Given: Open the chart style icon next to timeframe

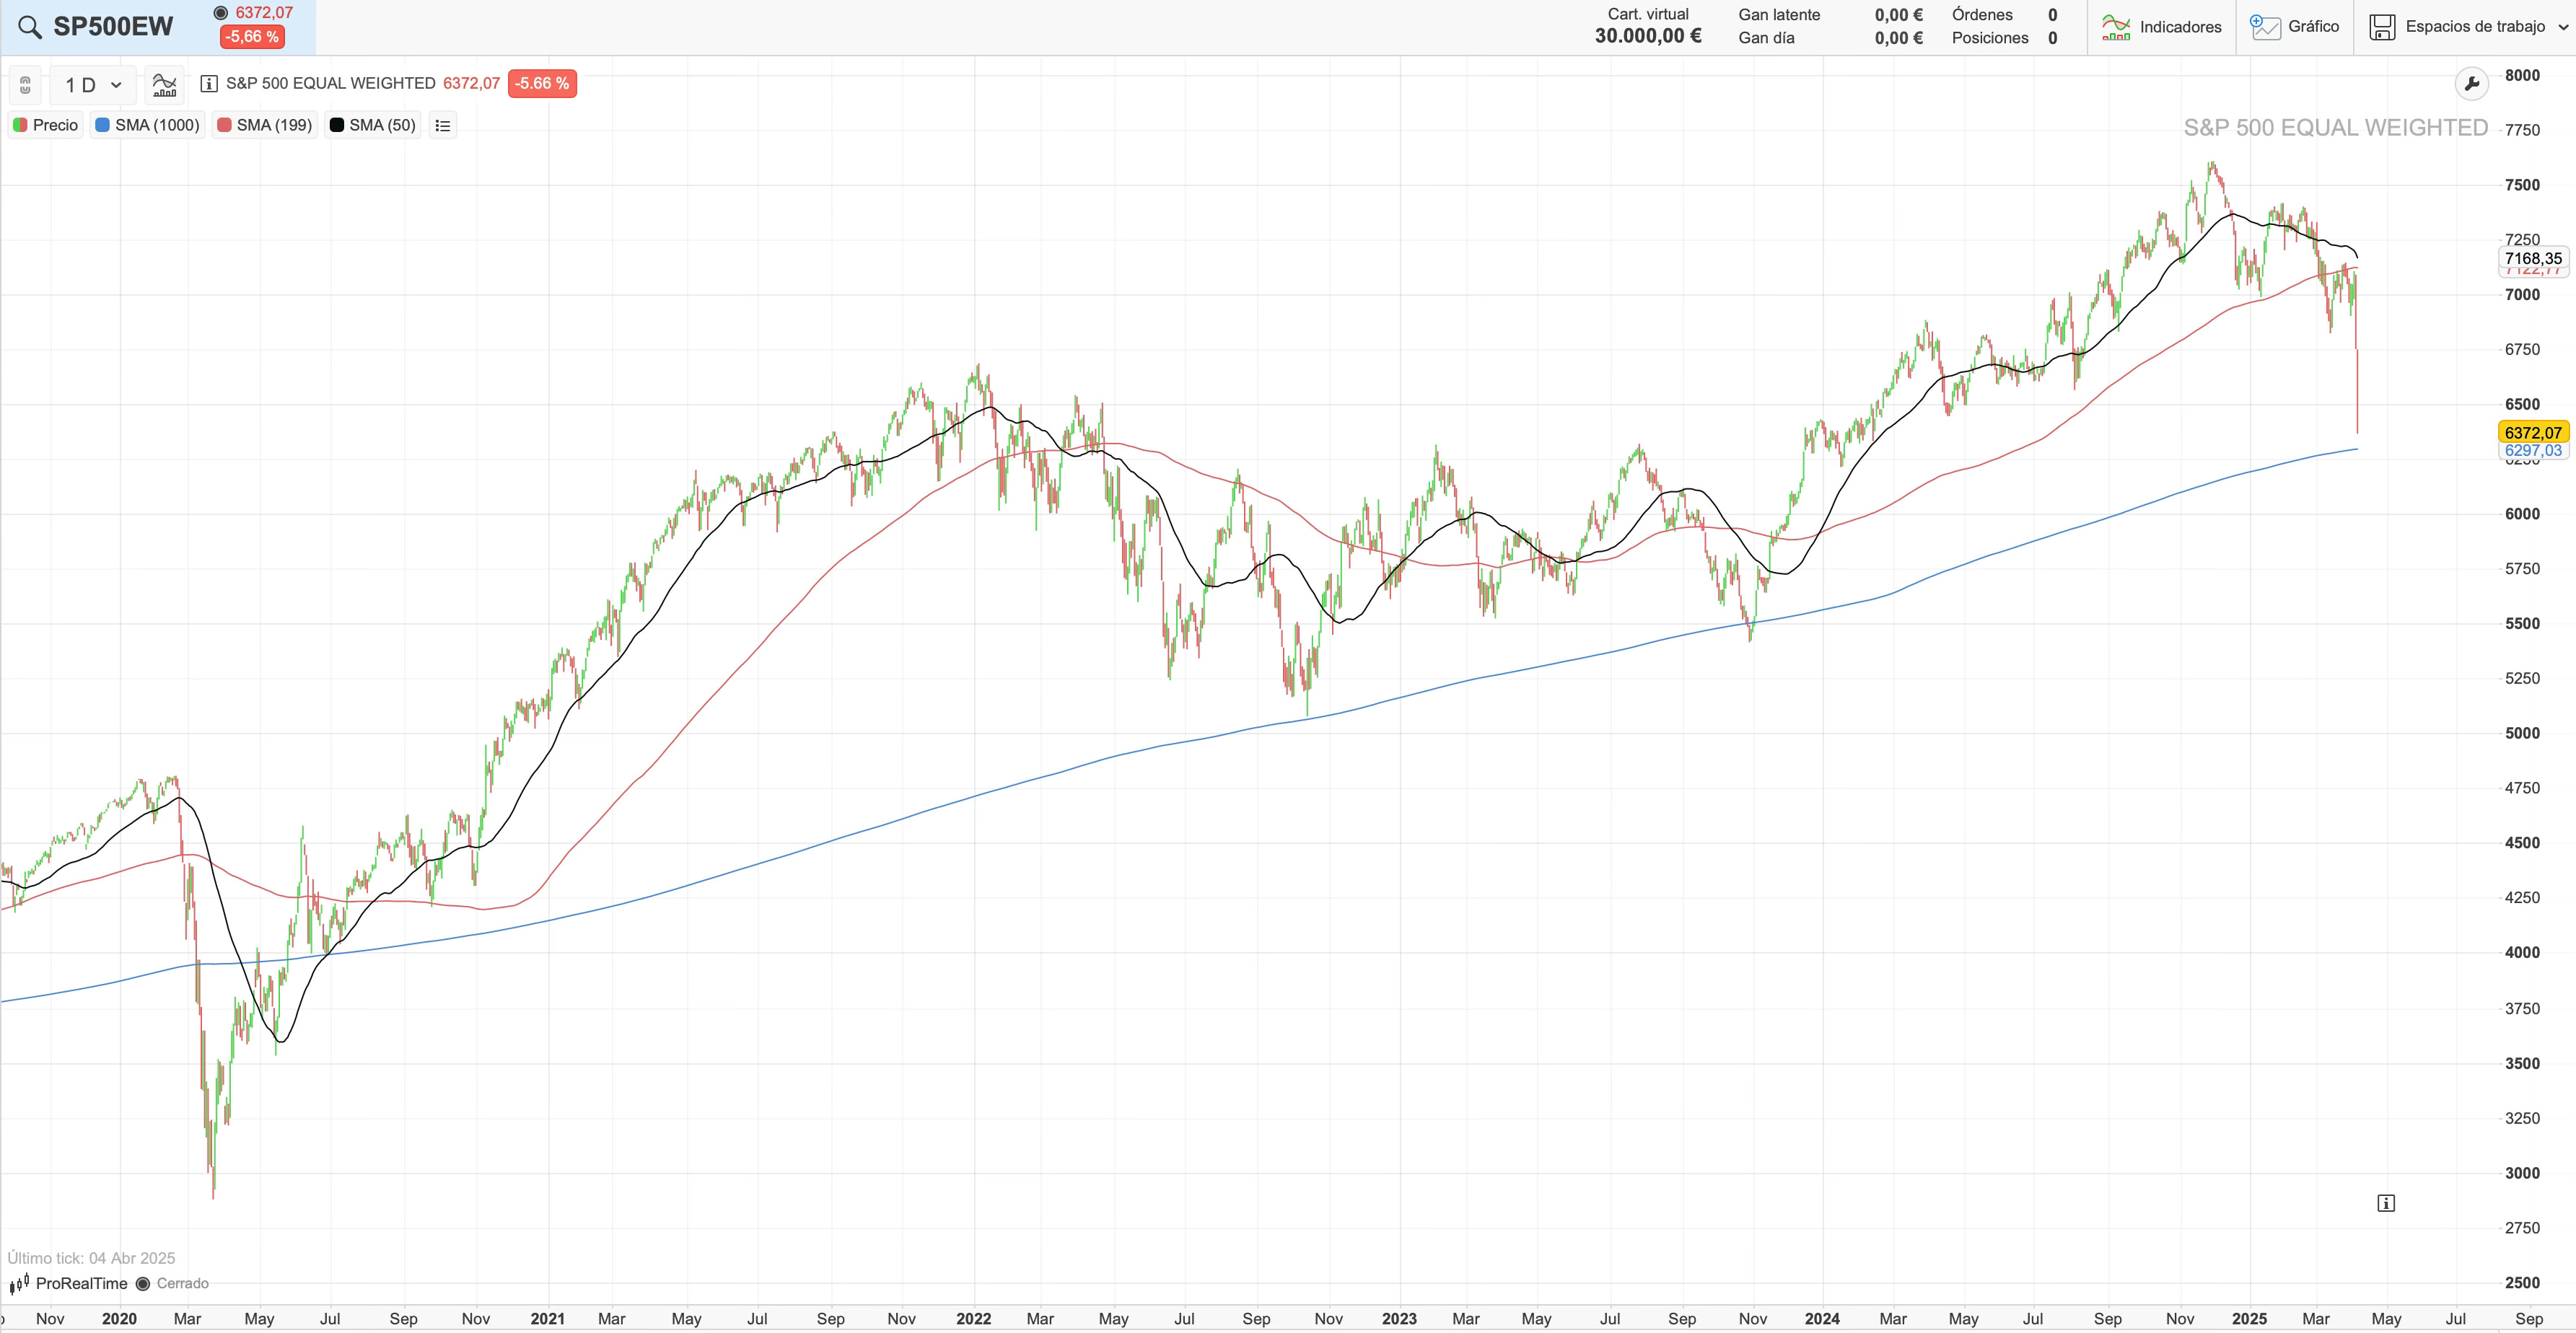Looking at the screenshot, I should click(164, 85).
